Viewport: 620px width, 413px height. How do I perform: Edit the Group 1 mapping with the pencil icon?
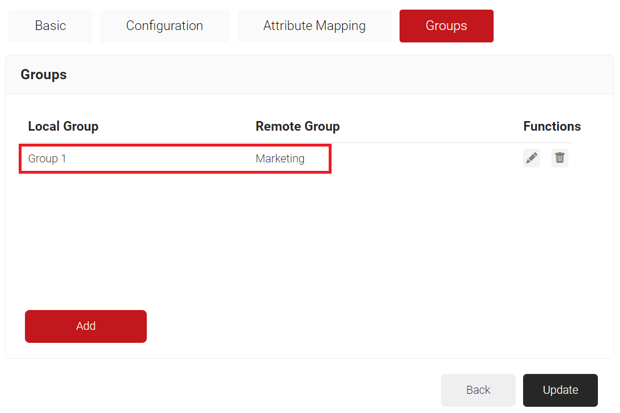tap(532, 158)
